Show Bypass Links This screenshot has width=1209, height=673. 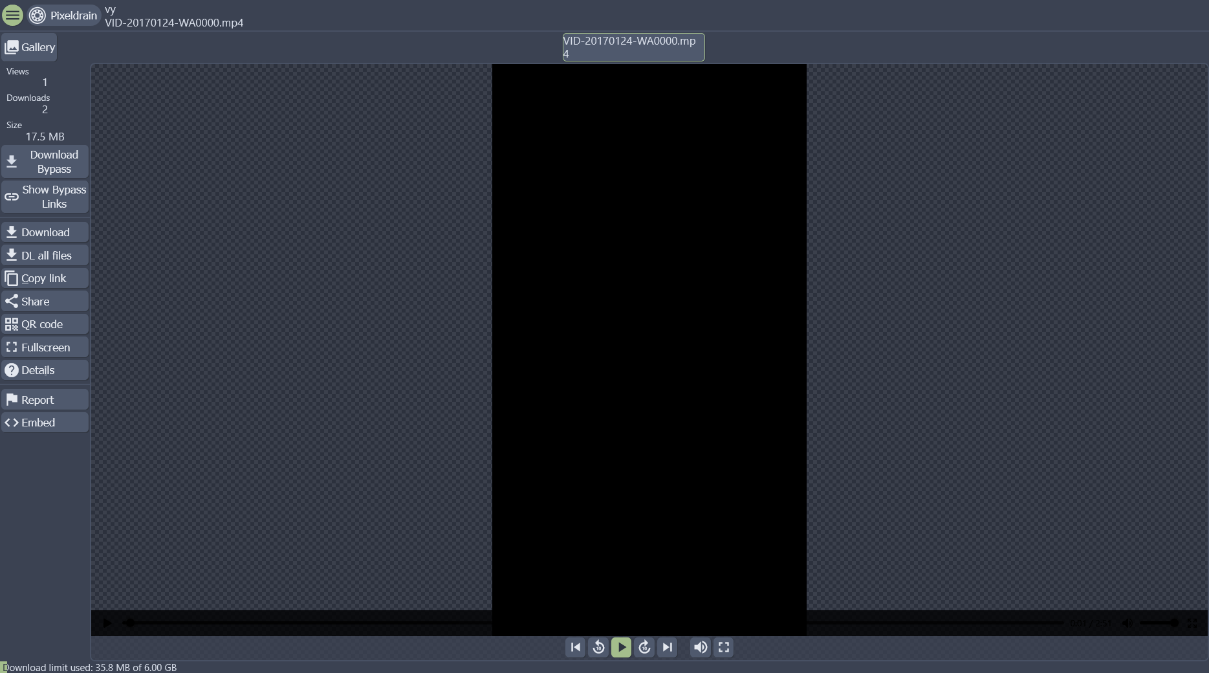pos(45,197)
